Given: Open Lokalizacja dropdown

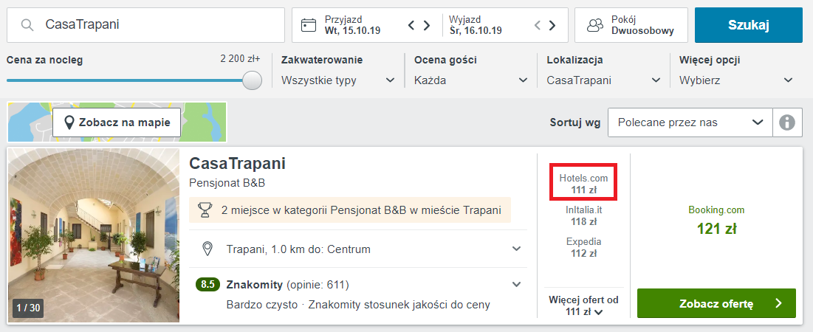Looking at the screenshot, I should (x=603, y=80).
